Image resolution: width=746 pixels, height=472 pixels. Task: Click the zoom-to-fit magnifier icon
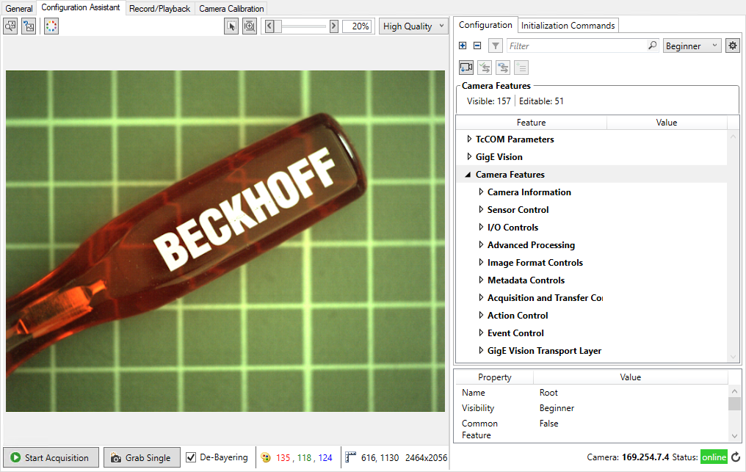[x=250, y=26]
